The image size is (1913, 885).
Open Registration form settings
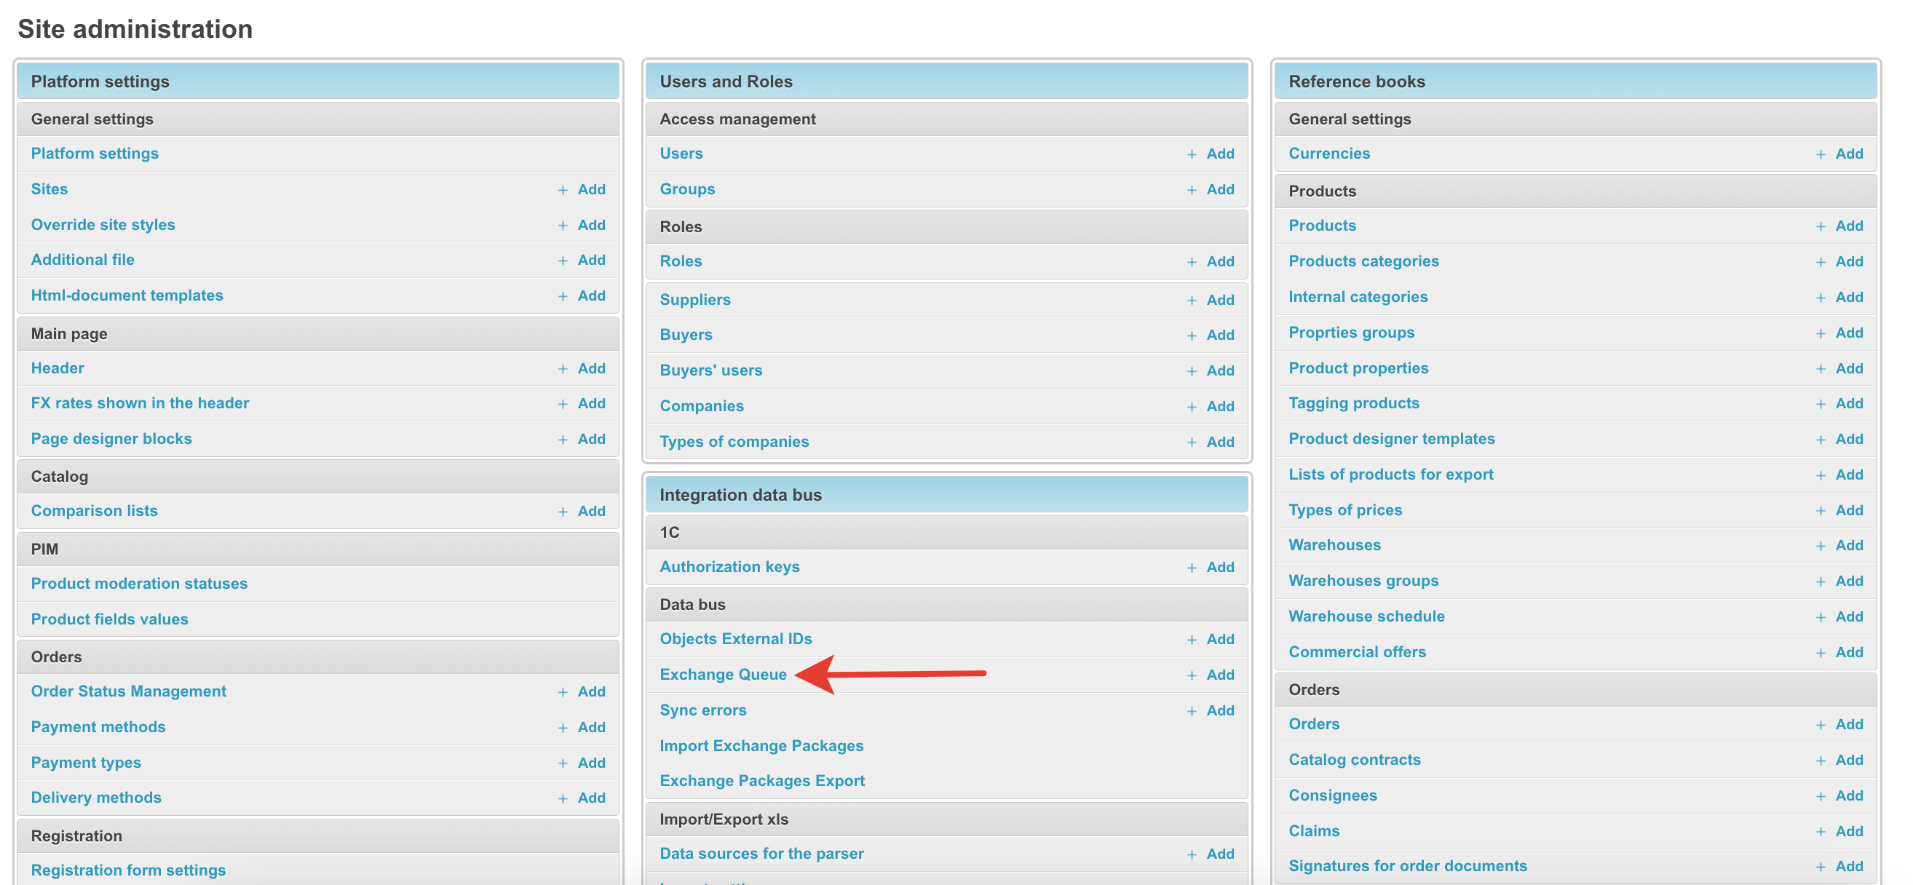[127, 870]
